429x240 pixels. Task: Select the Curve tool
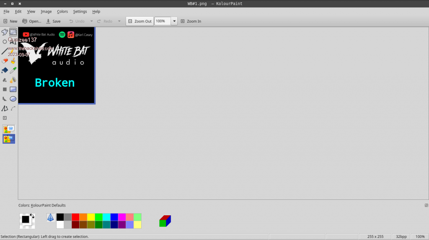tap(13, 108)
